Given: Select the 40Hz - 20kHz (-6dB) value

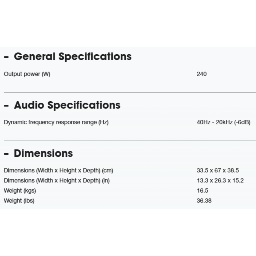Looking at the screenshot, I should pyautogui.click(x=223, y=122).
